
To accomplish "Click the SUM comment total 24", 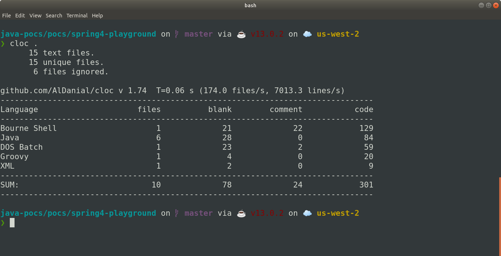I will 298,185.
